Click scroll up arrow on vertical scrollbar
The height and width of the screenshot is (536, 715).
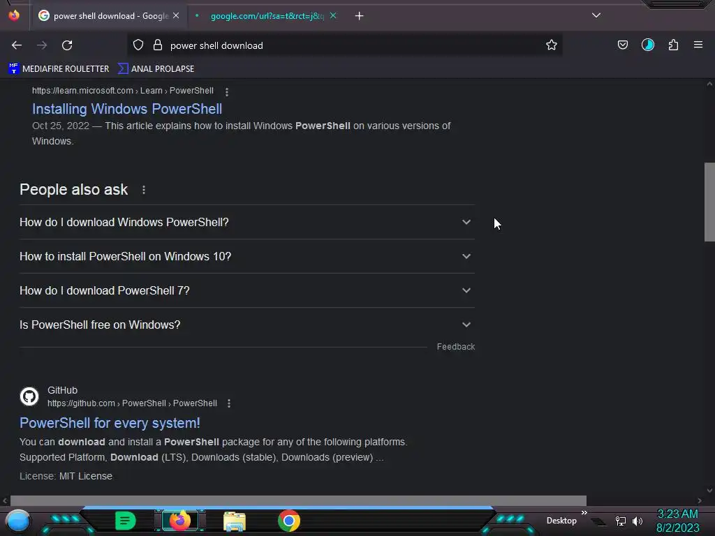pos(709,84)
